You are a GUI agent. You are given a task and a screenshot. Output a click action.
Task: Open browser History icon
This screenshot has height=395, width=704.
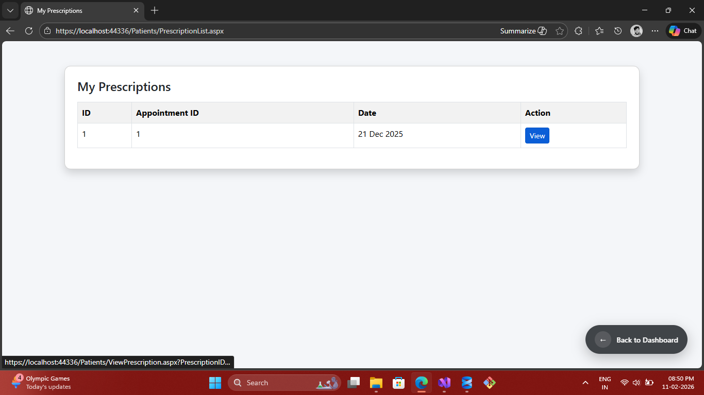tap(618, 31)
